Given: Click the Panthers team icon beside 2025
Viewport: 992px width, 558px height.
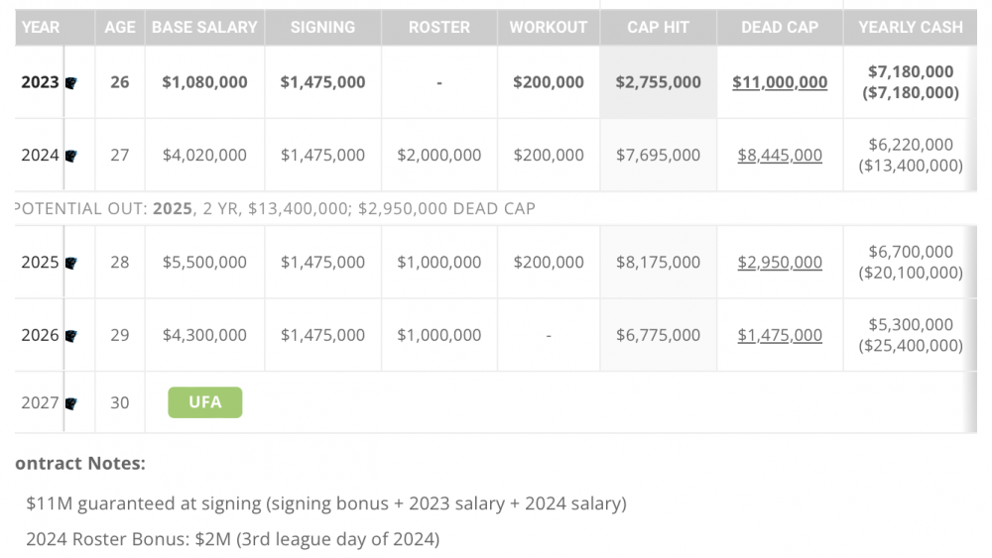Looking at the screenshot, I should tap(71, 264).
